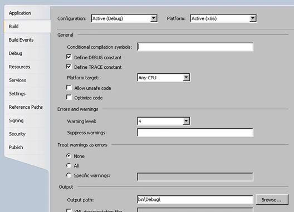
Task: Select the Specific warnings radio button
Action: pyautogui.click(x=68, y=175)
